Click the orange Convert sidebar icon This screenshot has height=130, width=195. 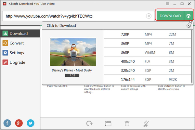(5, 43)
